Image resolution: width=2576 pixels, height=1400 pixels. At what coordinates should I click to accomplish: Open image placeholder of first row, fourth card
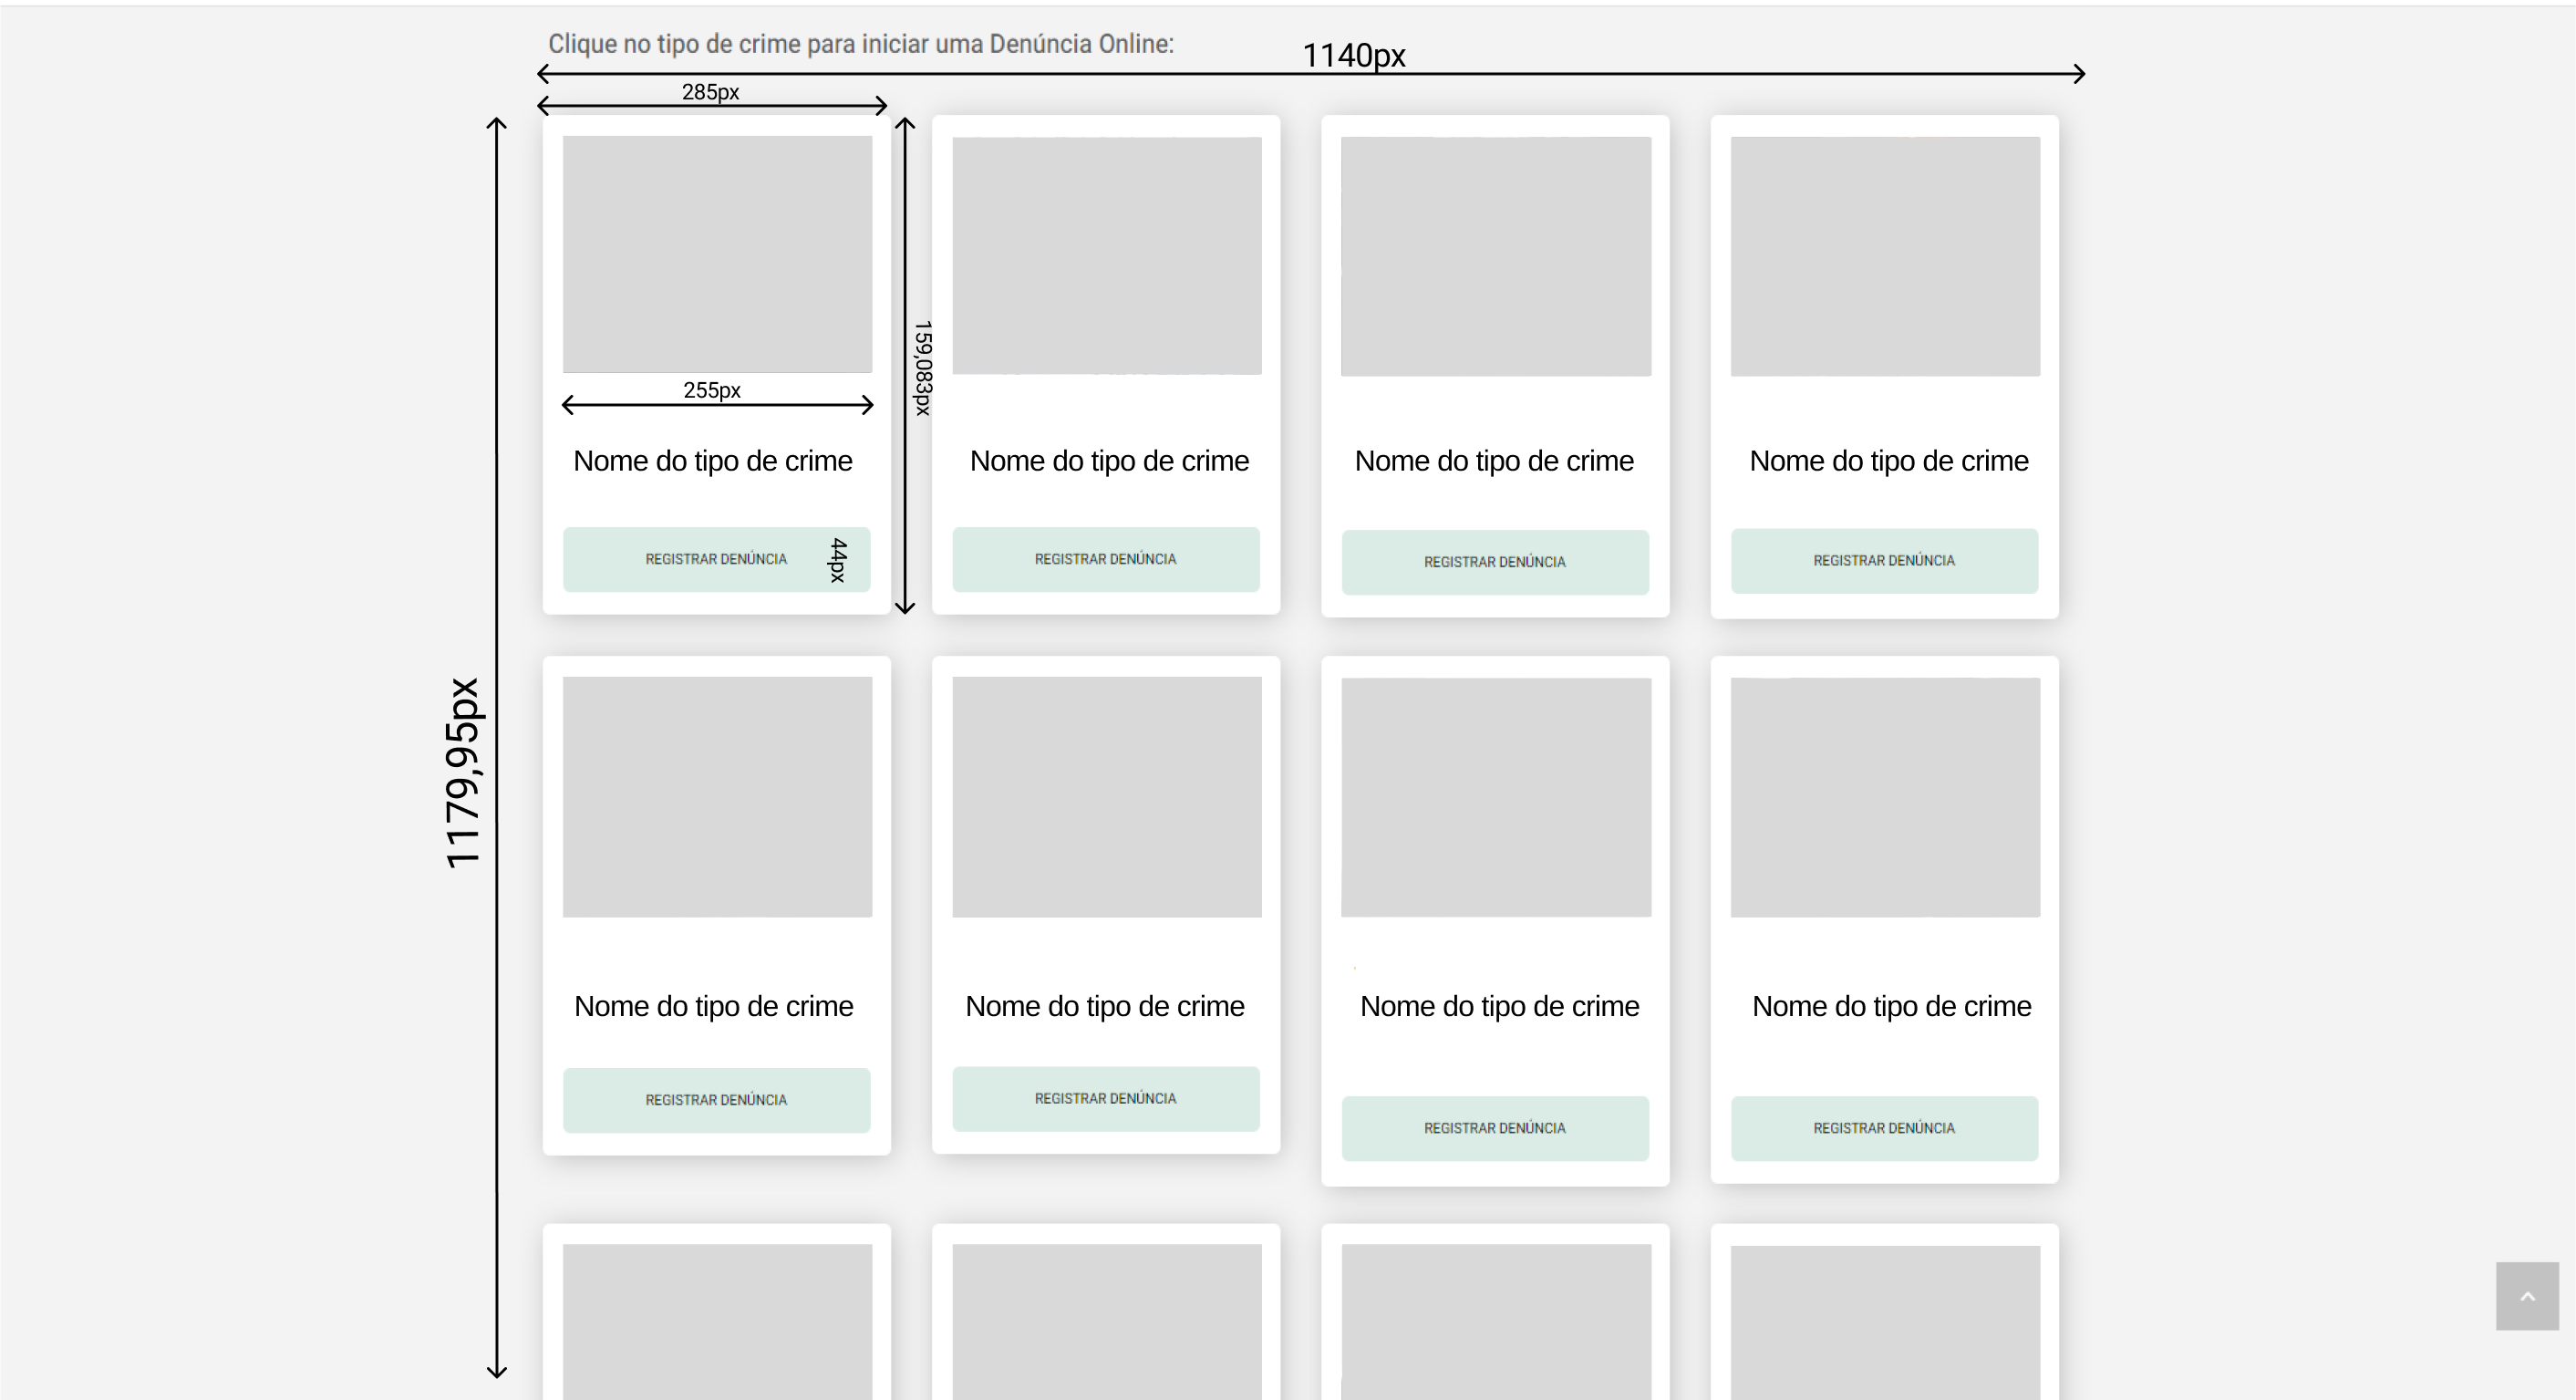click(1885, 256)
